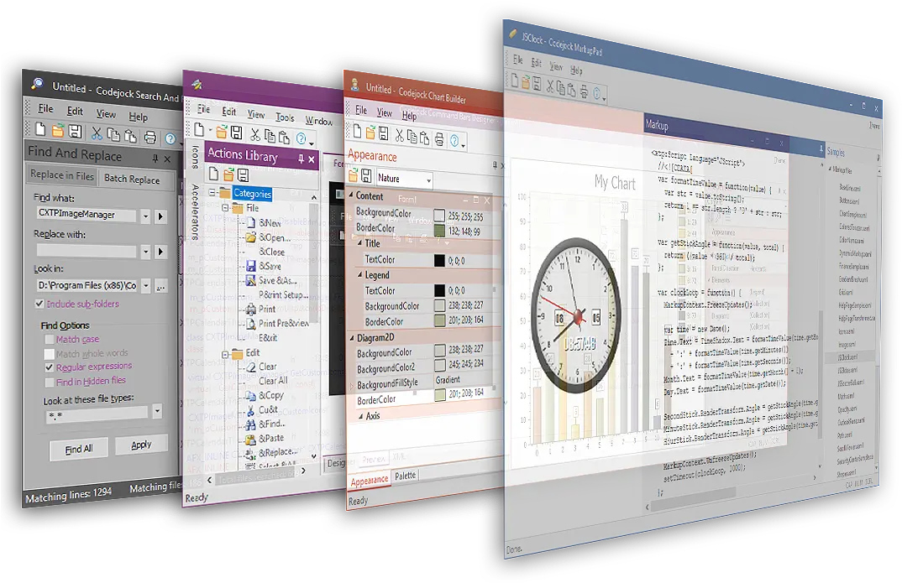Switch to the Batch Replace tab
The width and height of the screenshot is (902, 583).
coord(132,180)
